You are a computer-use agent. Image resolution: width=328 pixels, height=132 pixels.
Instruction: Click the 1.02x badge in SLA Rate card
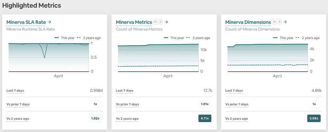(95, 119)
